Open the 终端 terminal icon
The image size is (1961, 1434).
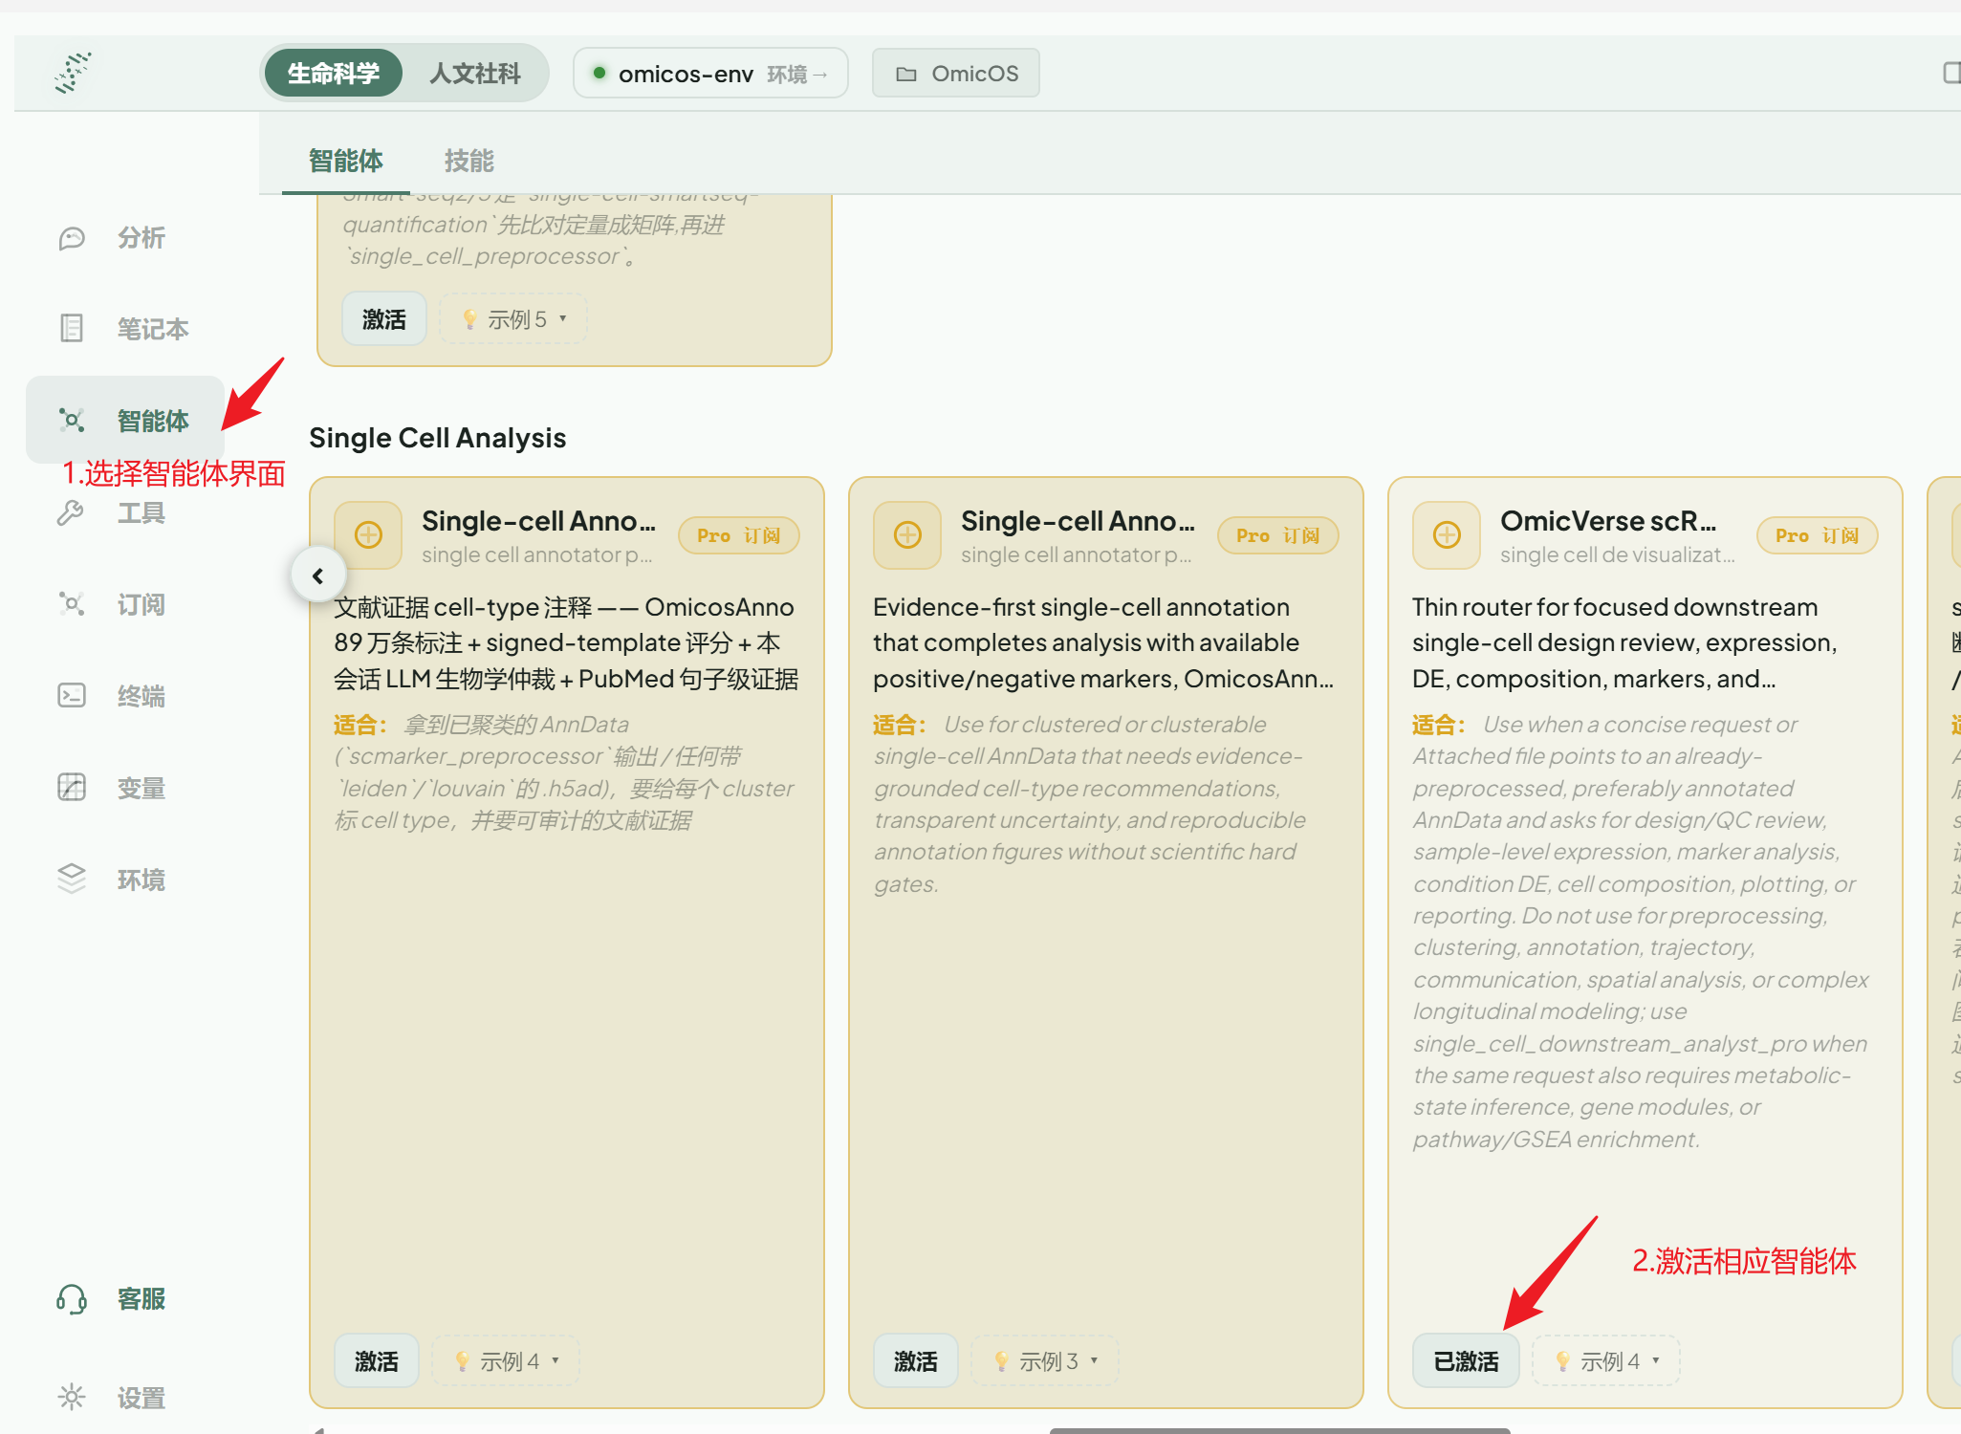72,695
